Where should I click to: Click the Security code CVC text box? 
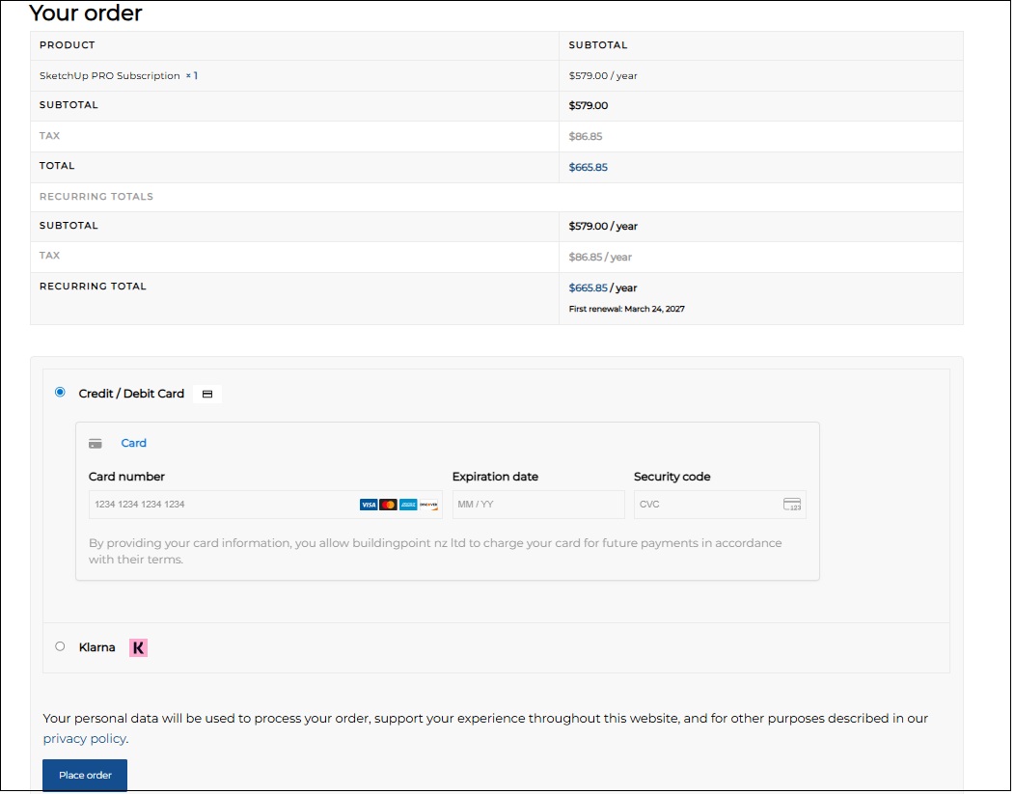[706, 505]
